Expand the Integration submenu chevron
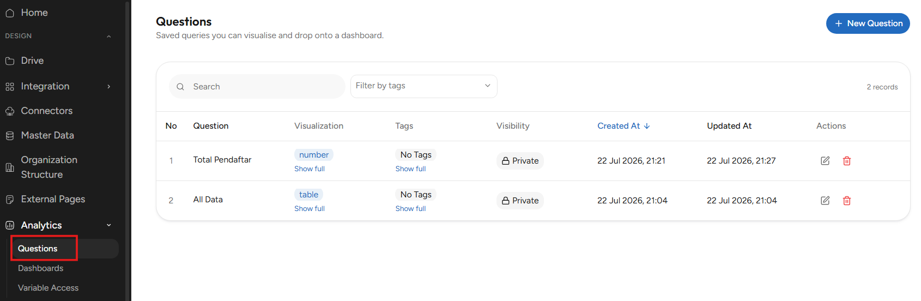921x301 pixels. pyautogui.click(x=109, y=87)
